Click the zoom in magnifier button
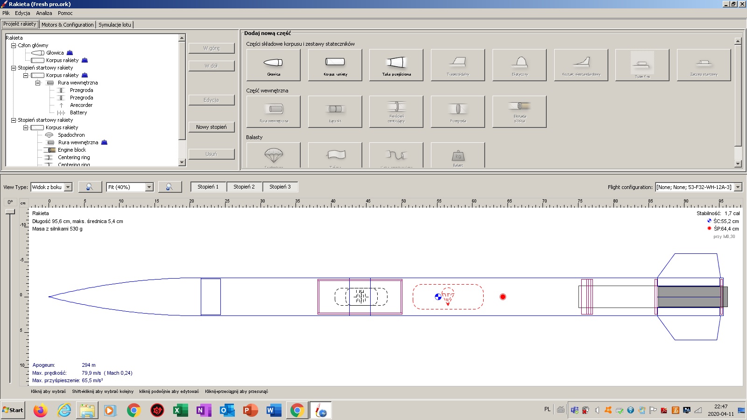This screenshot has width=747, height=420. pos(170,187)
